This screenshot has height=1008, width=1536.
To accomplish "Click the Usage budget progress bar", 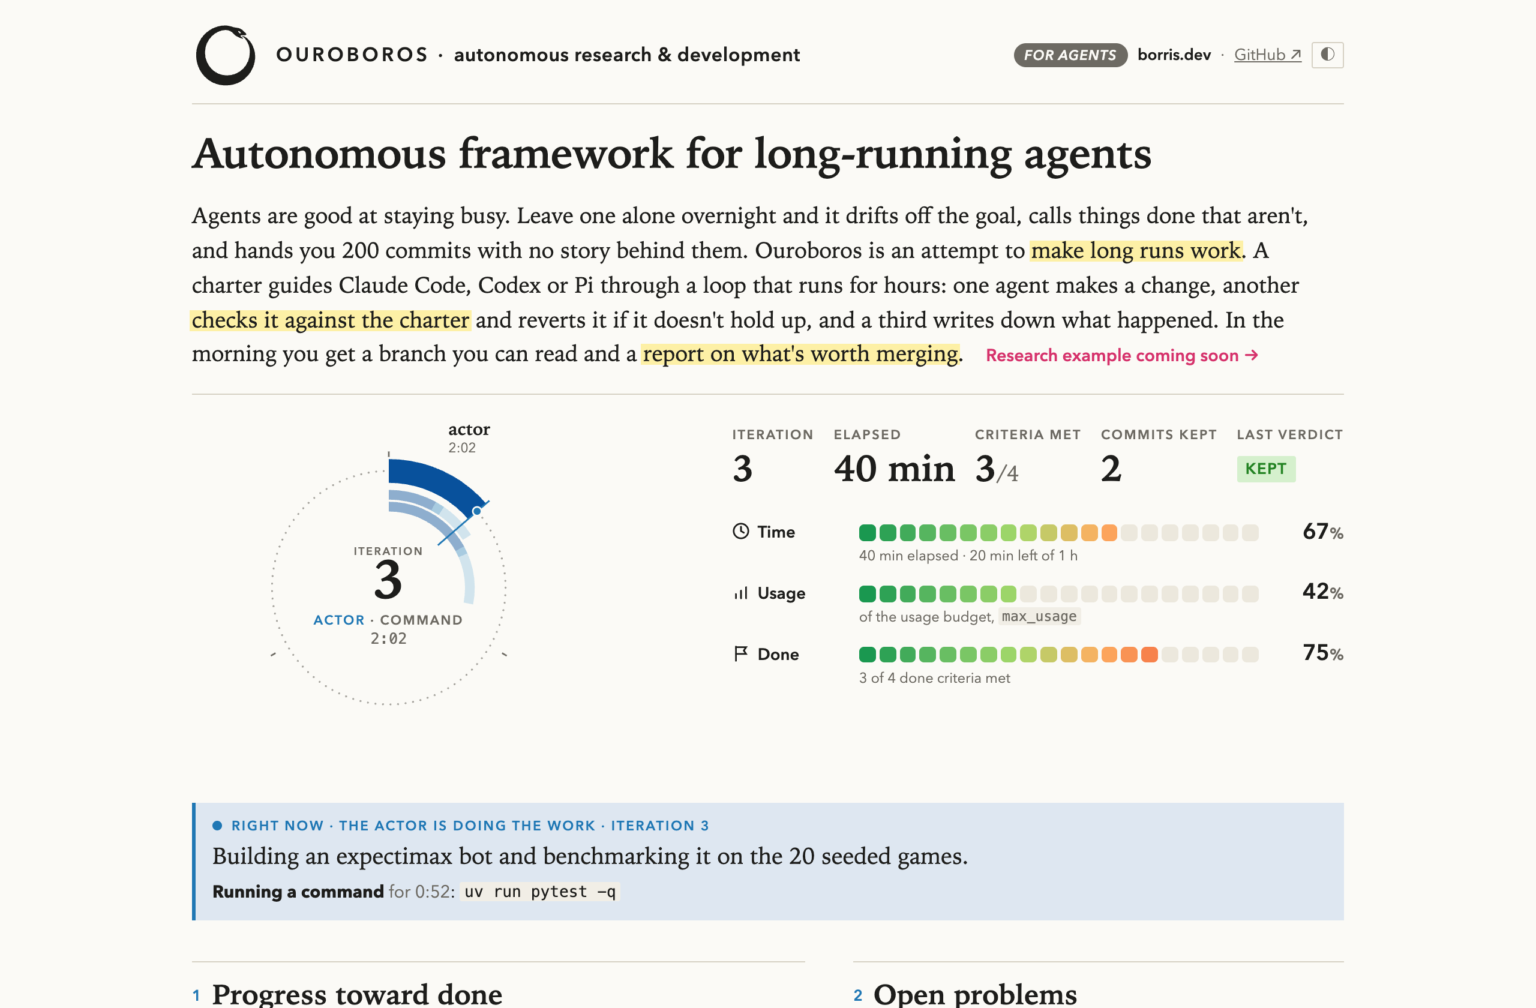I will coord(1058,593).
